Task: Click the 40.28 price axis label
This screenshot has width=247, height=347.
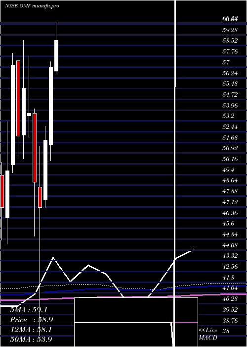Action: [230, 299]
